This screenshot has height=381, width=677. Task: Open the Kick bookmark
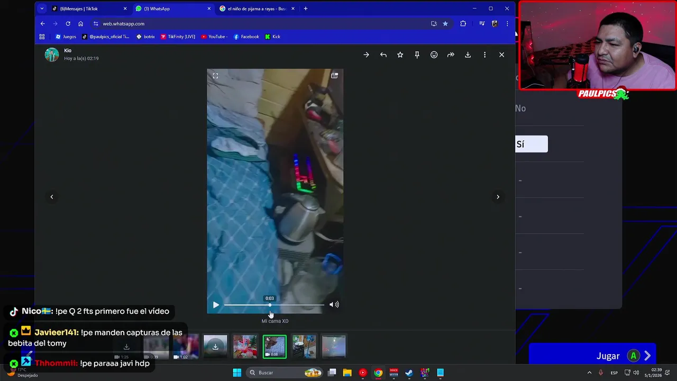[x=272, y=37]
